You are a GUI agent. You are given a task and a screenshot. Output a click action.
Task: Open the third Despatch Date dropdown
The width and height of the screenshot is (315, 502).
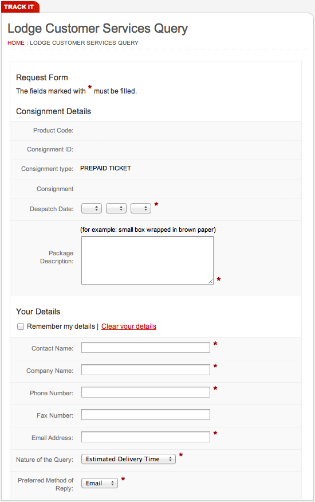click(x=141, y=208)
